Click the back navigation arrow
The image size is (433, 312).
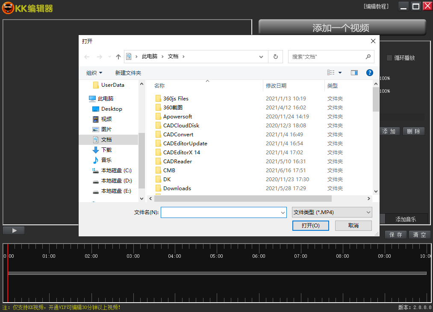click(x=87, y=56)
